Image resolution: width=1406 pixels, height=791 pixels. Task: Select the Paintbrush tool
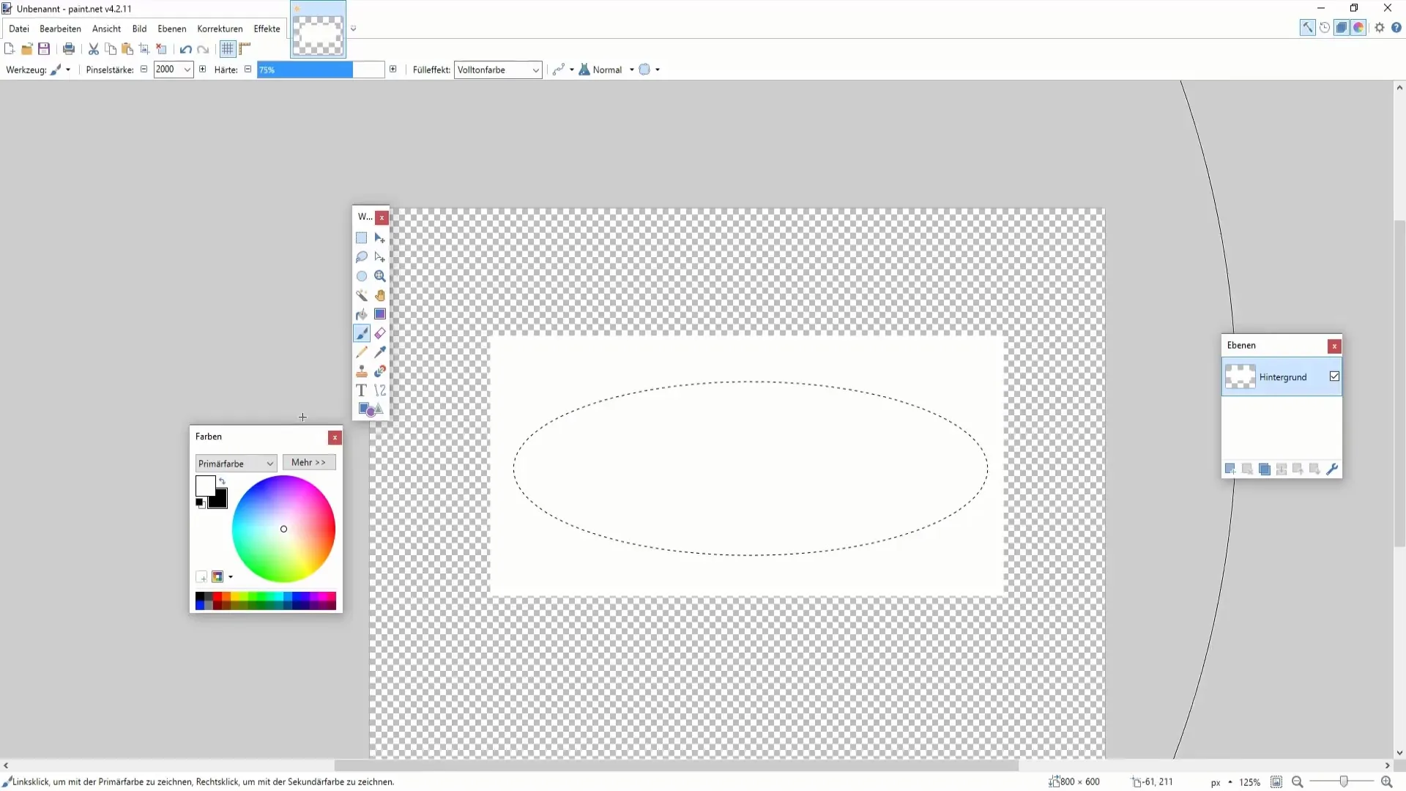362,333
